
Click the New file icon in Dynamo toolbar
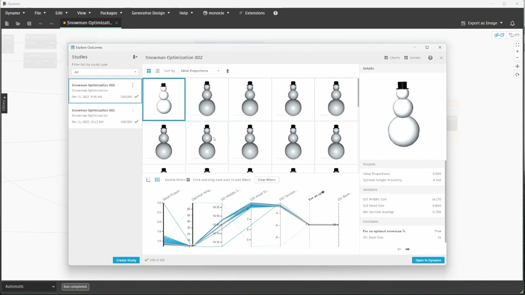coord(7,23)
